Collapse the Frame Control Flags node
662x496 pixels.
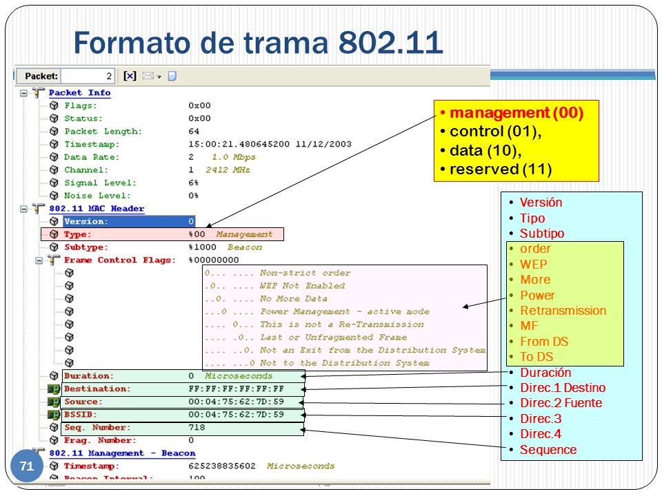[39, 260]
